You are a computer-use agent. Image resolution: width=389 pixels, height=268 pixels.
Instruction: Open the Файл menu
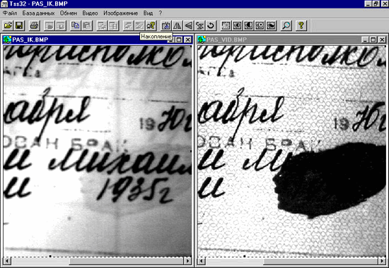[x=10, y=13]
